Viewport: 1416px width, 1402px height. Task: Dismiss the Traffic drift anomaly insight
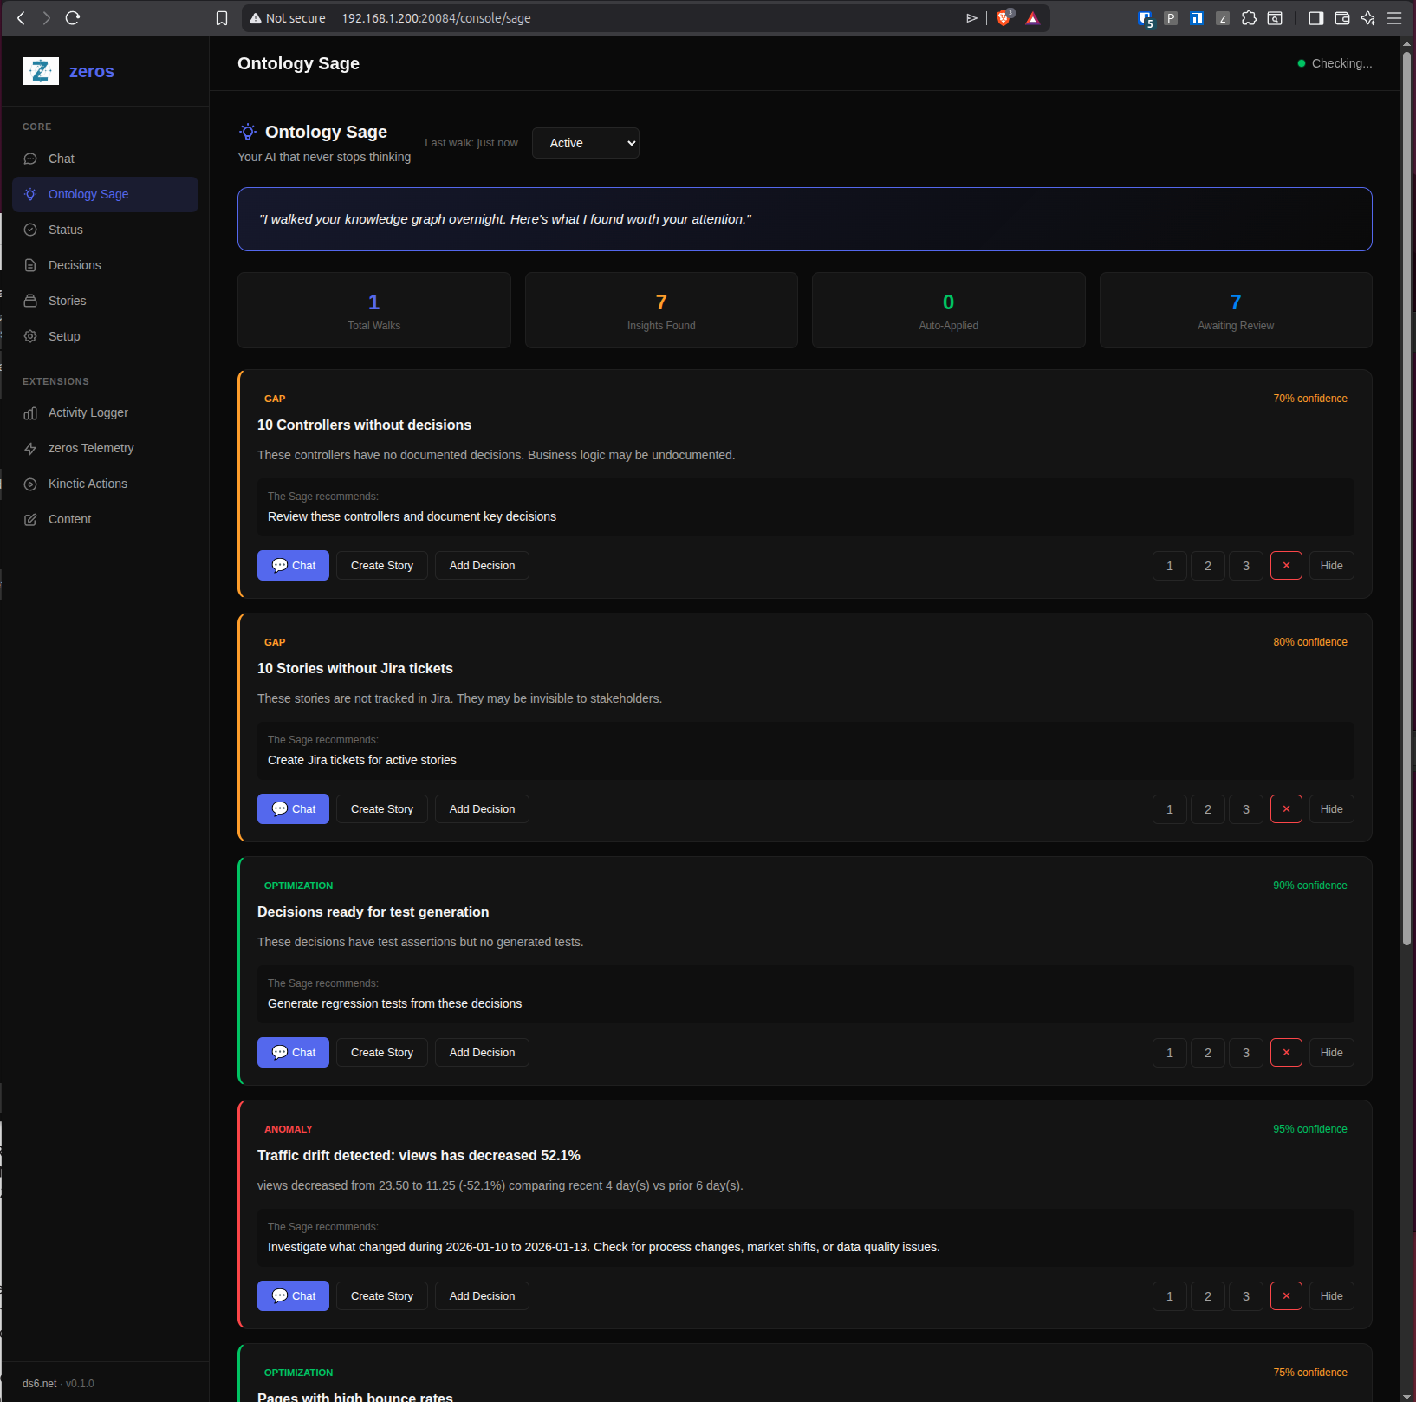point(1286,1296)
